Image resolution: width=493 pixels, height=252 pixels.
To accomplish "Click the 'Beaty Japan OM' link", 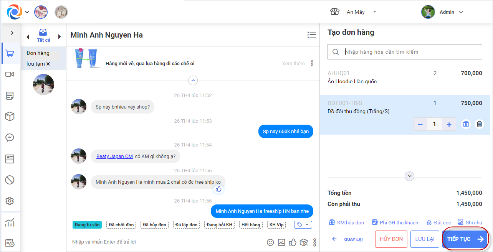I will point(114,156).
